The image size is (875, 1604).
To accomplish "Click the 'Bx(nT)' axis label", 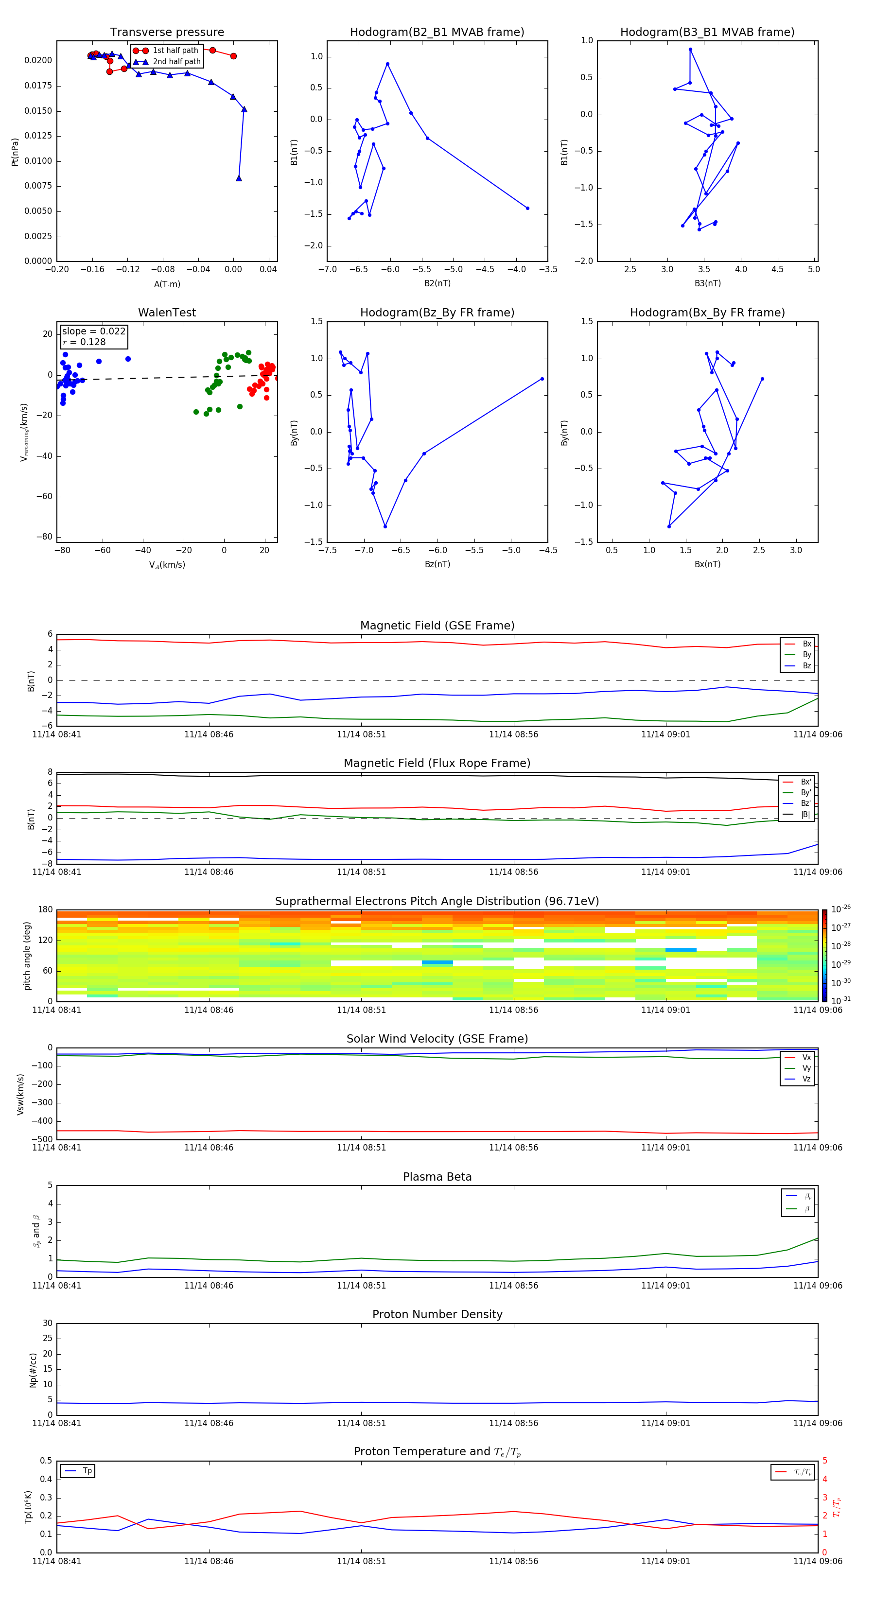I will click(707, 564).
